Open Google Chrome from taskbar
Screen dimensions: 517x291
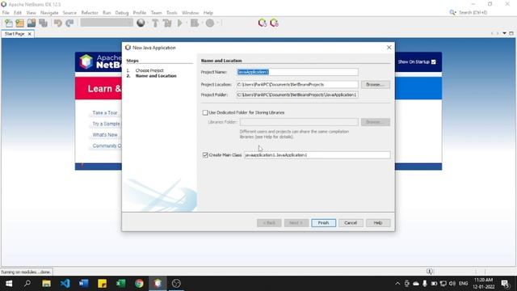tap(139, 284)
